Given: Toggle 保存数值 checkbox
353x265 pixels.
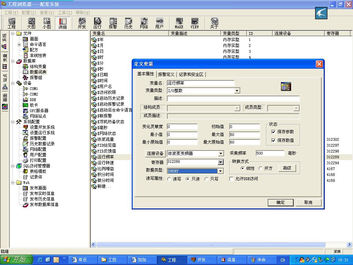Looking at the screenshot, I should tap(273, 140).
